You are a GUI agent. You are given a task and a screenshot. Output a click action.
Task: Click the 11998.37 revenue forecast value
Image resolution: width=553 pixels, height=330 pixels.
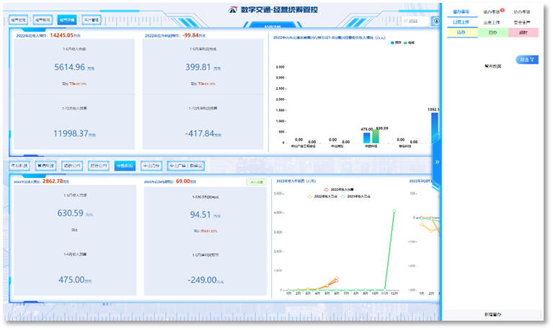71,133
